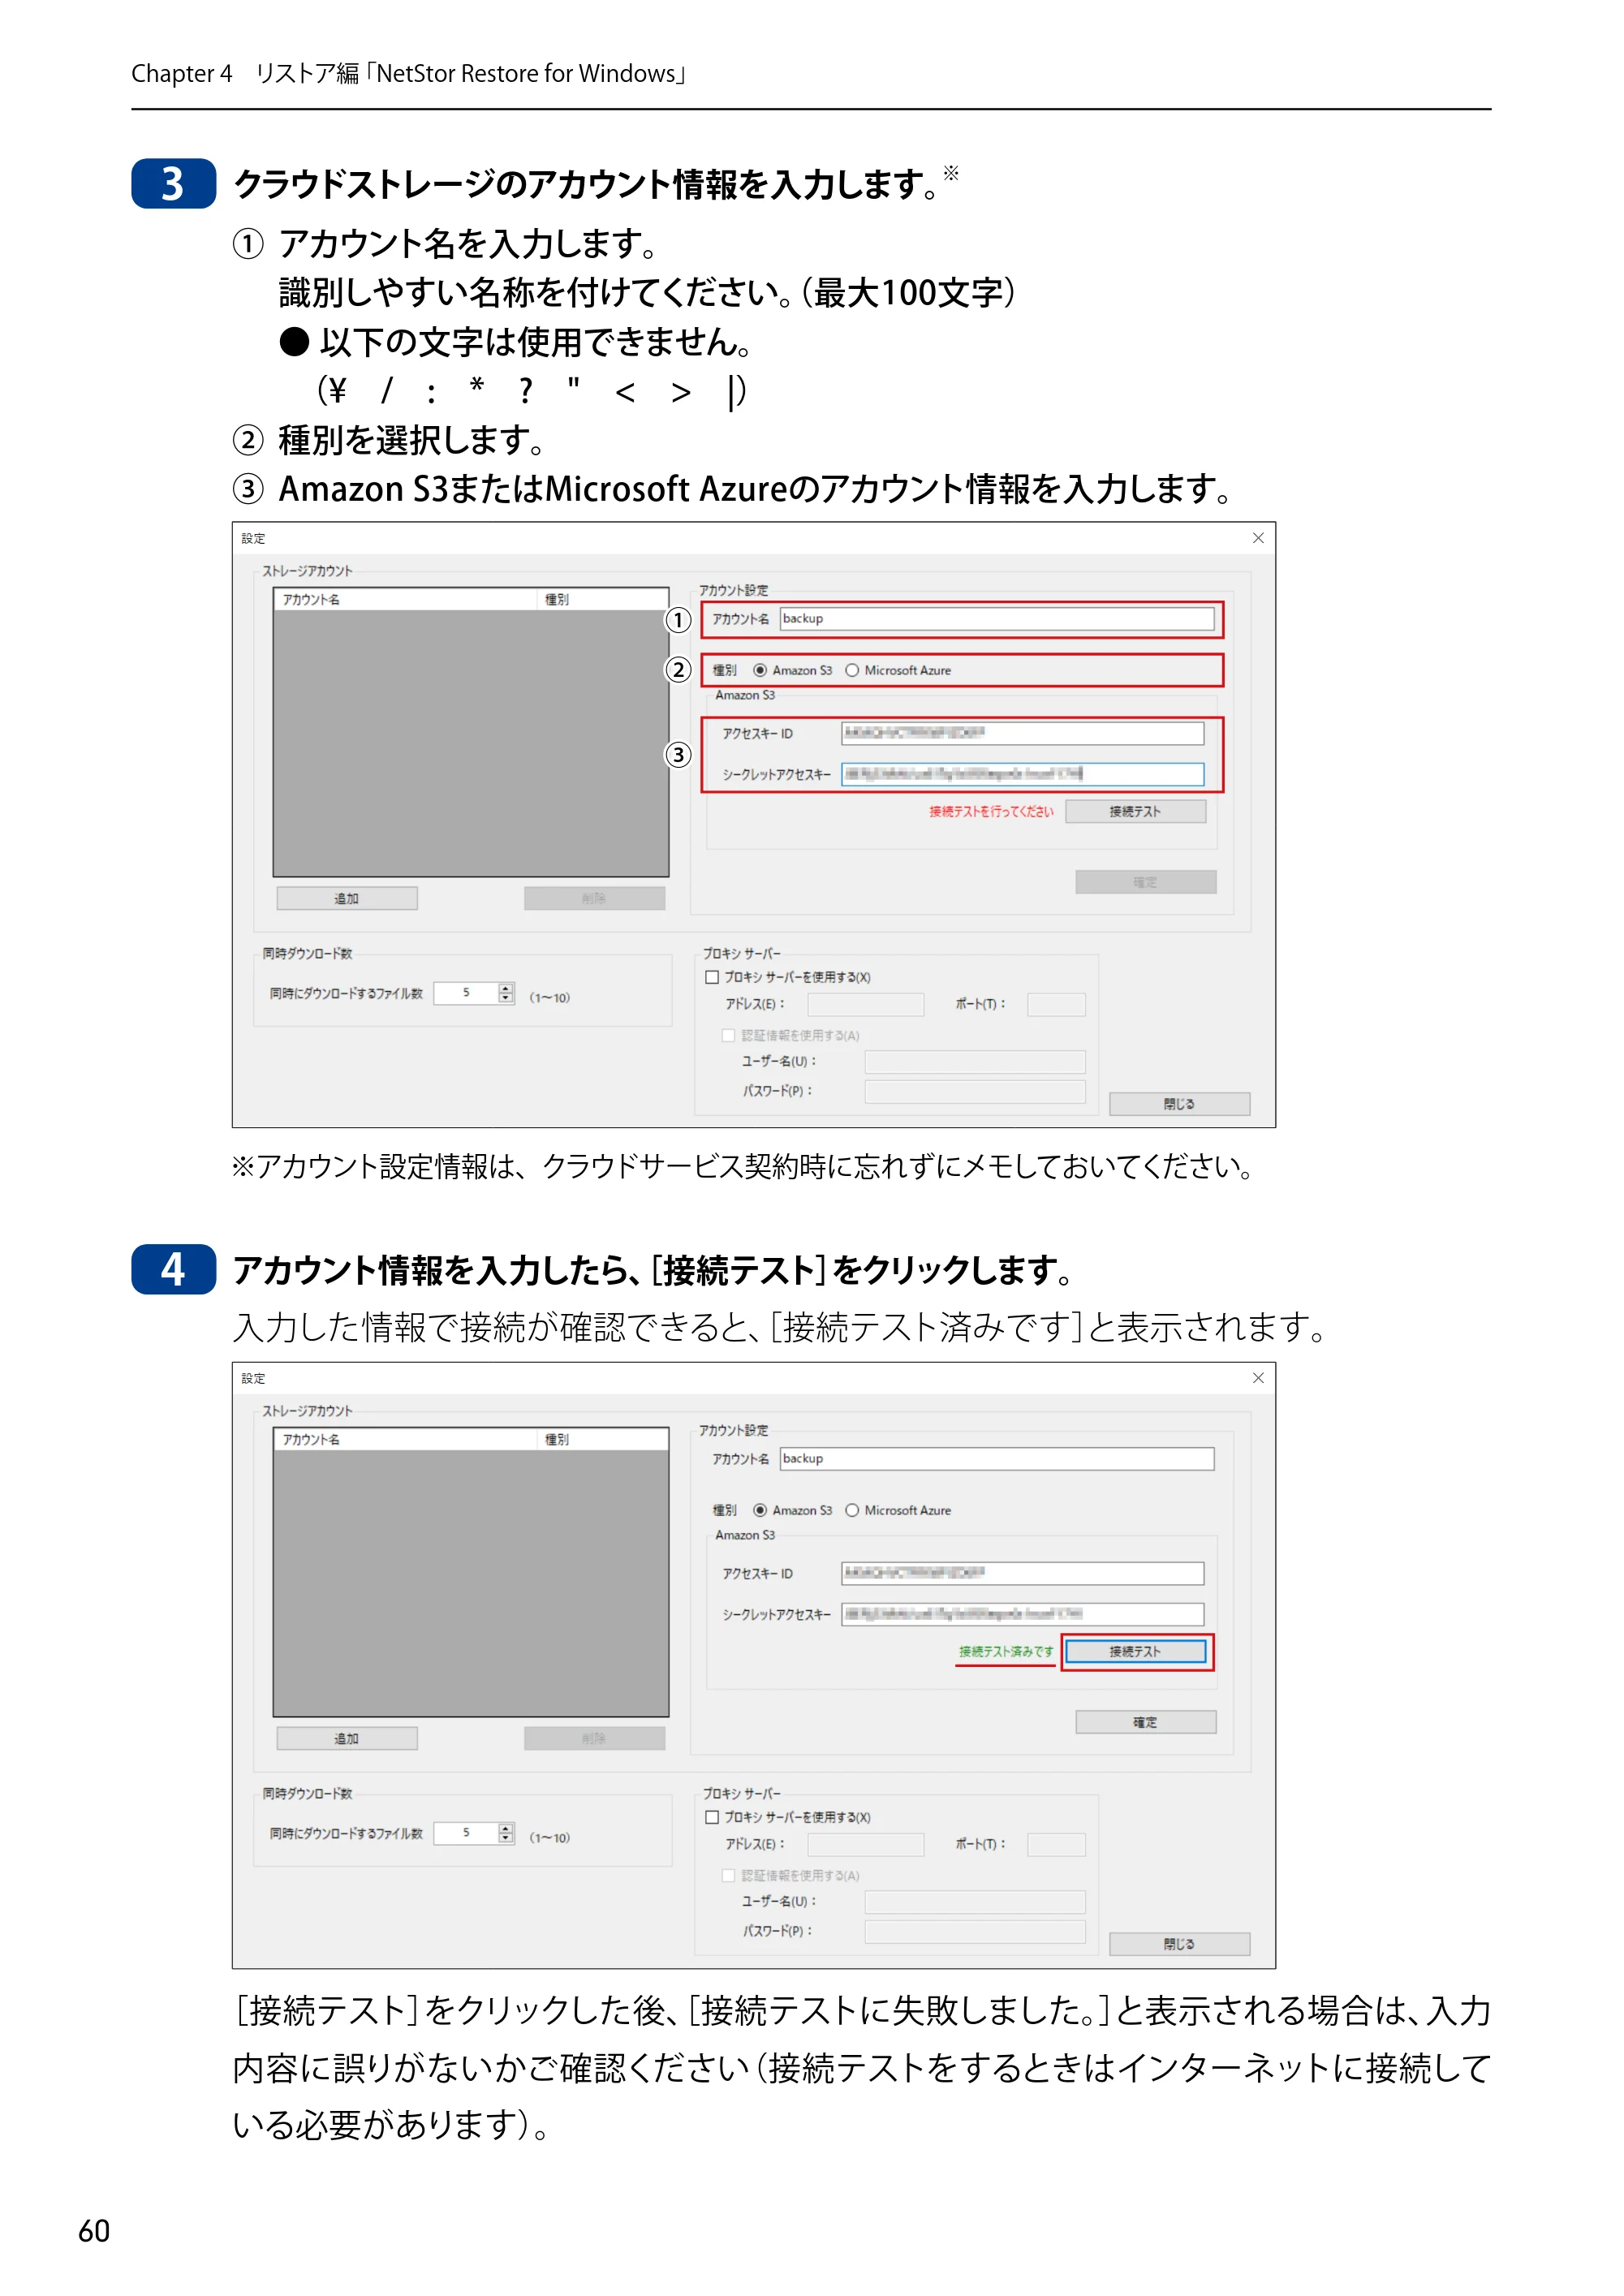Click the grey account list area in step 4 dialog
The width and height of the screenshot is (1624, 2296).
pos(471,1584)
